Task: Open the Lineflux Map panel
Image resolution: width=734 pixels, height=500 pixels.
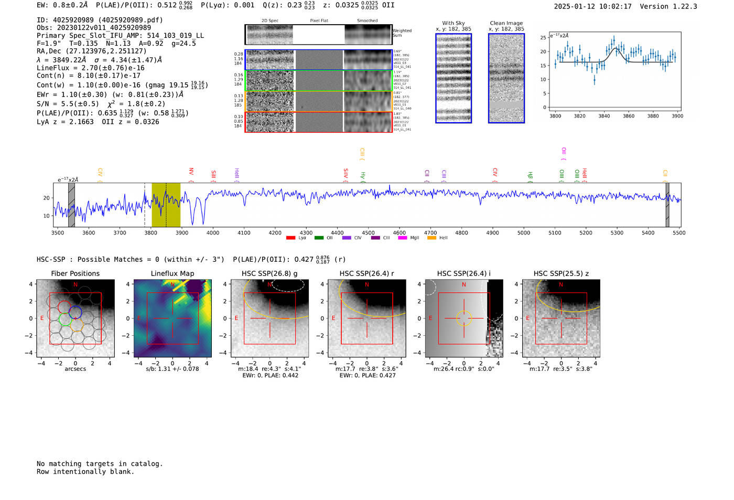Action: [x=172, y=318]
